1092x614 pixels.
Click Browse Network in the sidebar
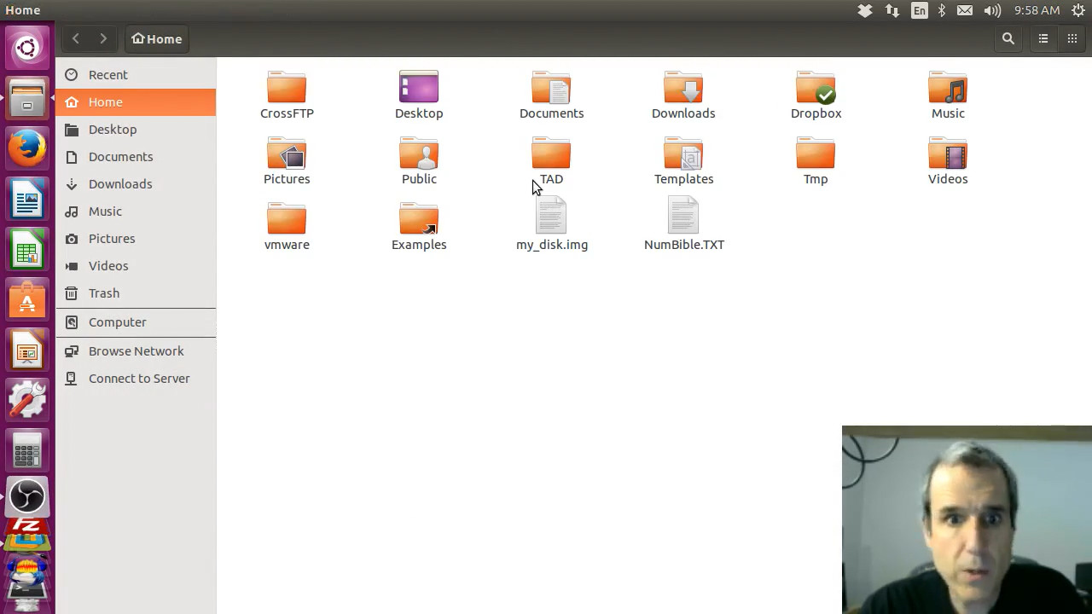tap(136, 350)
